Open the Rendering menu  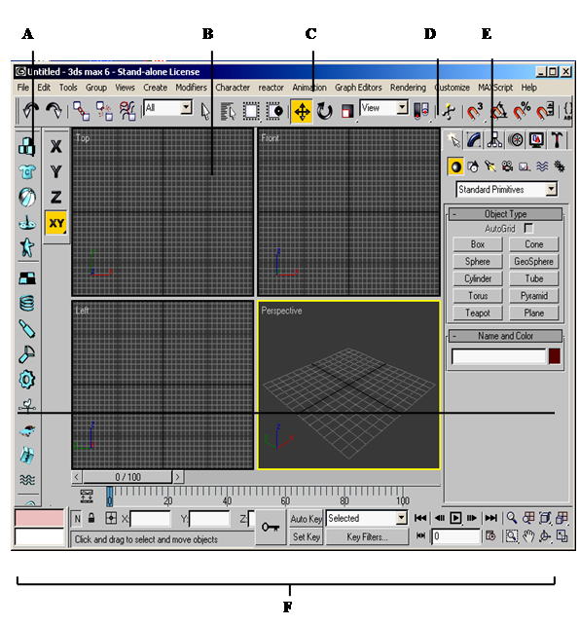point(408,88)
